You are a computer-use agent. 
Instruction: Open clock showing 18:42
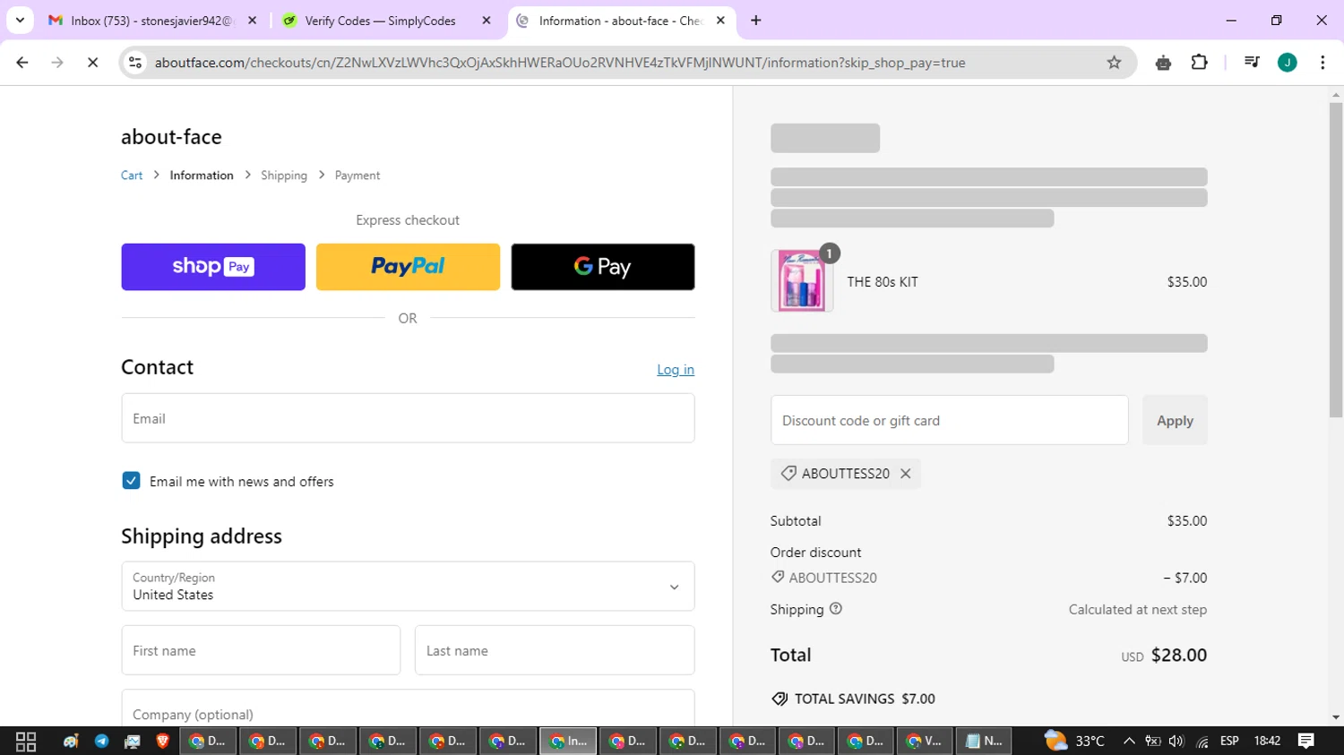pyautogui.click(x=1267, y=742)
